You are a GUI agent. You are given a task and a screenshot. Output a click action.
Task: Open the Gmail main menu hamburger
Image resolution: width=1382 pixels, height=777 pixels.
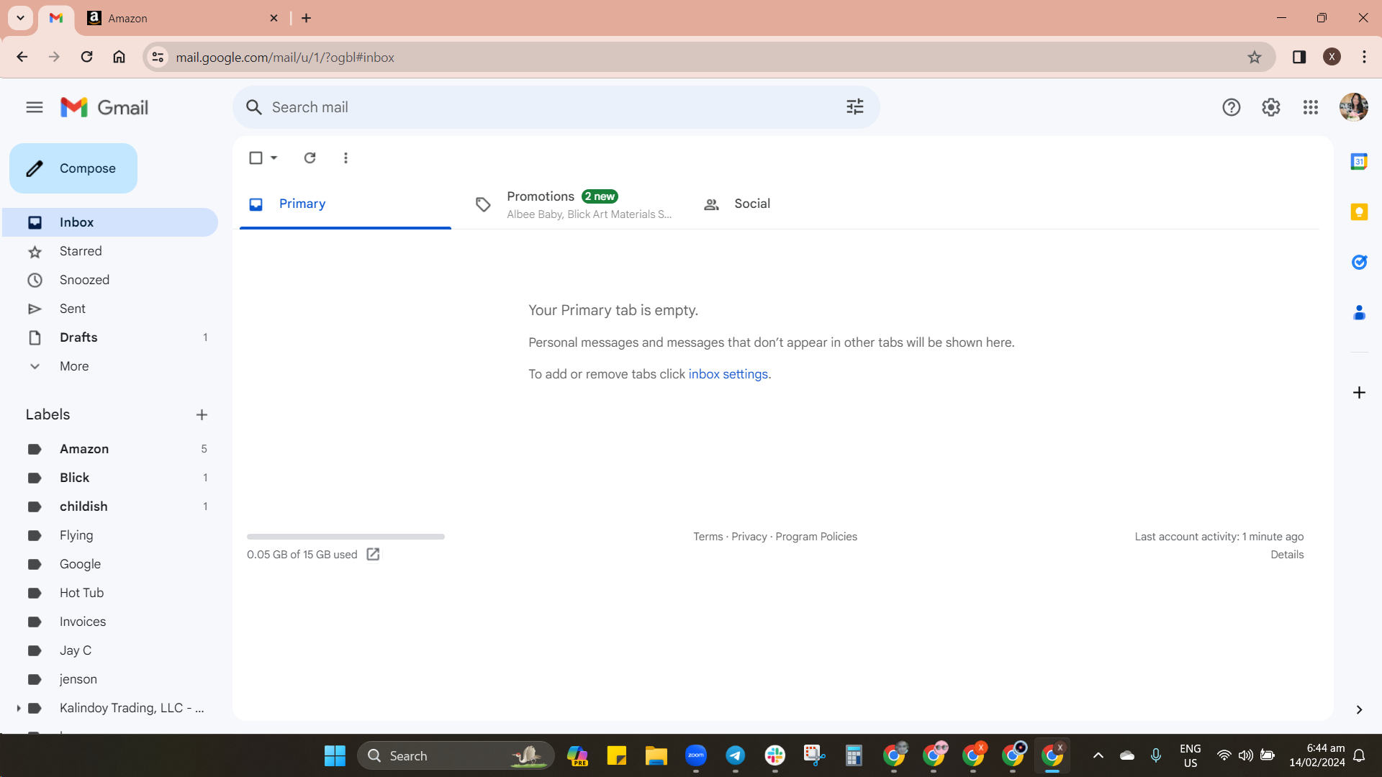pyautogui.click(x=34, y=107)
